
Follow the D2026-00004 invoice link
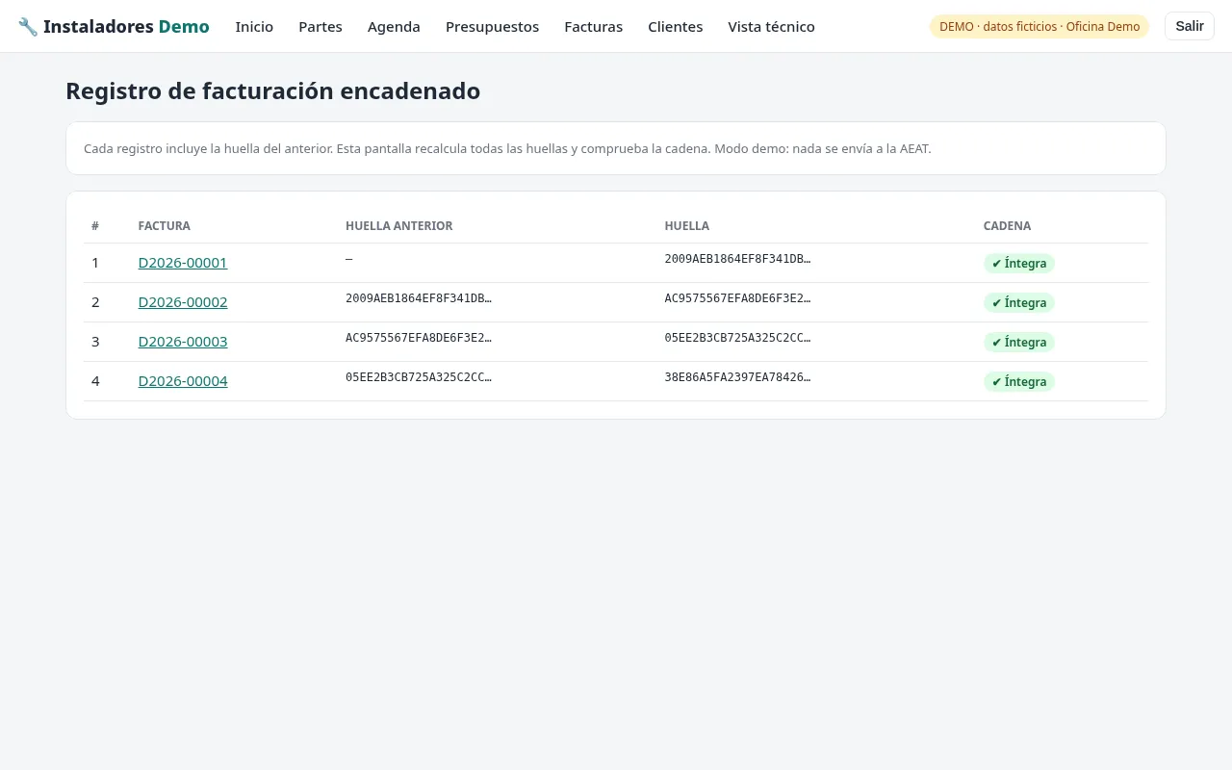point(183,381)
